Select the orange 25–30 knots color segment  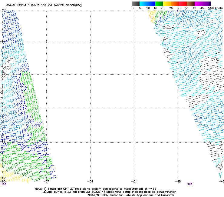click(x=175, y=4)
